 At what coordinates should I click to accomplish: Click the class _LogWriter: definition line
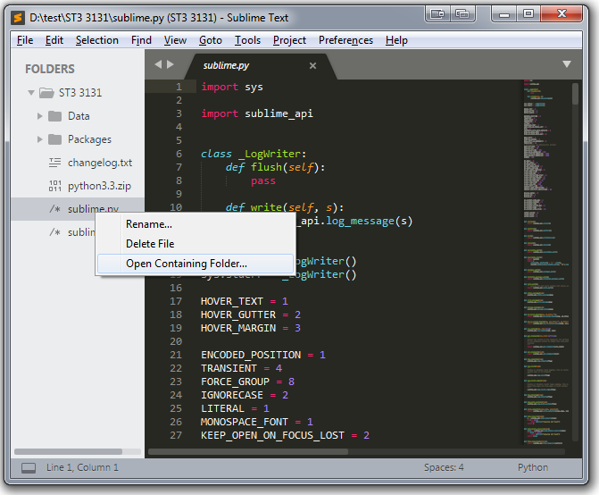click(254, 154)
